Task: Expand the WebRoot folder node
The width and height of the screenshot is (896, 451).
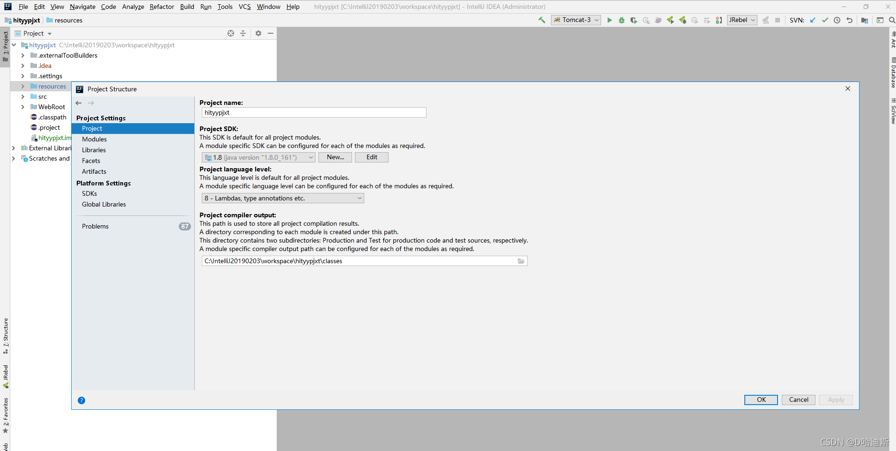Action: click(x=22, y=107)
